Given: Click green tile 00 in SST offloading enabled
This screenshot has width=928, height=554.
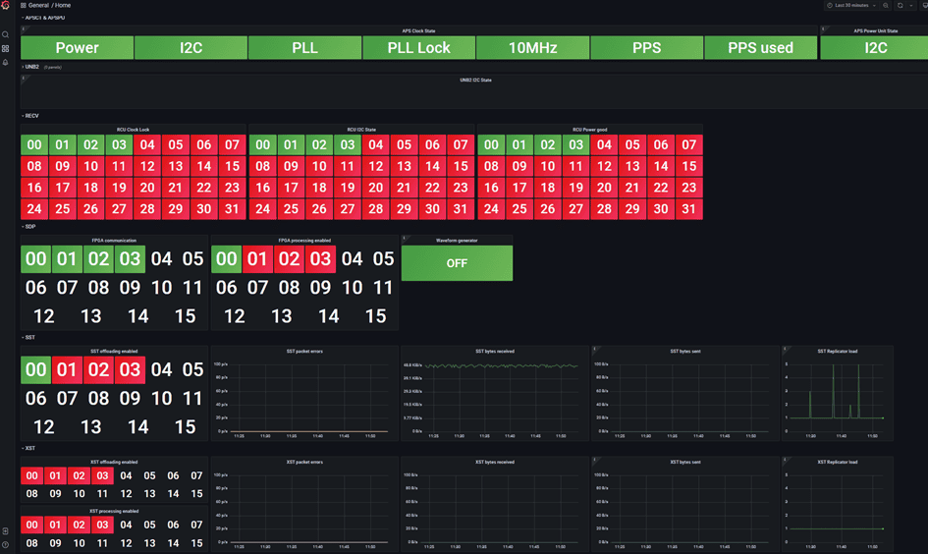Looking at the screenshot, I should click(x=35, y=370).
